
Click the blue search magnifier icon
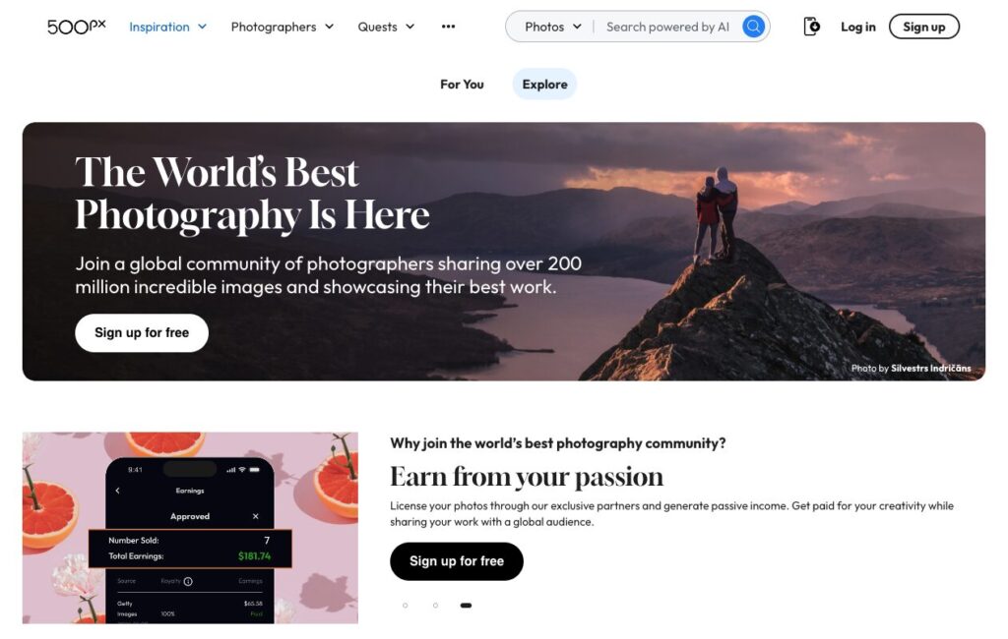coord(753,27)
